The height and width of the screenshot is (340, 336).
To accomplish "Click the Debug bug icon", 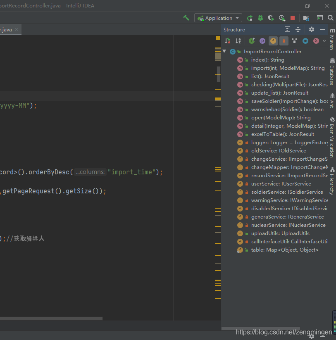I will (x=260, y=18).
